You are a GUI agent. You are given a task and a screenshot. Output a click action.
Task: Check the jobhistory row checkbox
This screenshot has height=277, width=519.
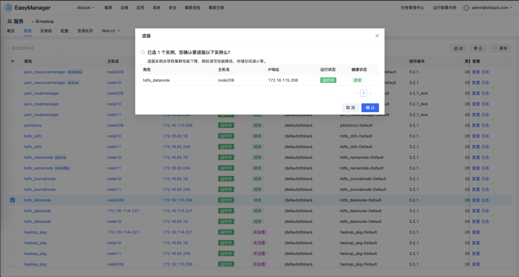click(x=13, y=126)
